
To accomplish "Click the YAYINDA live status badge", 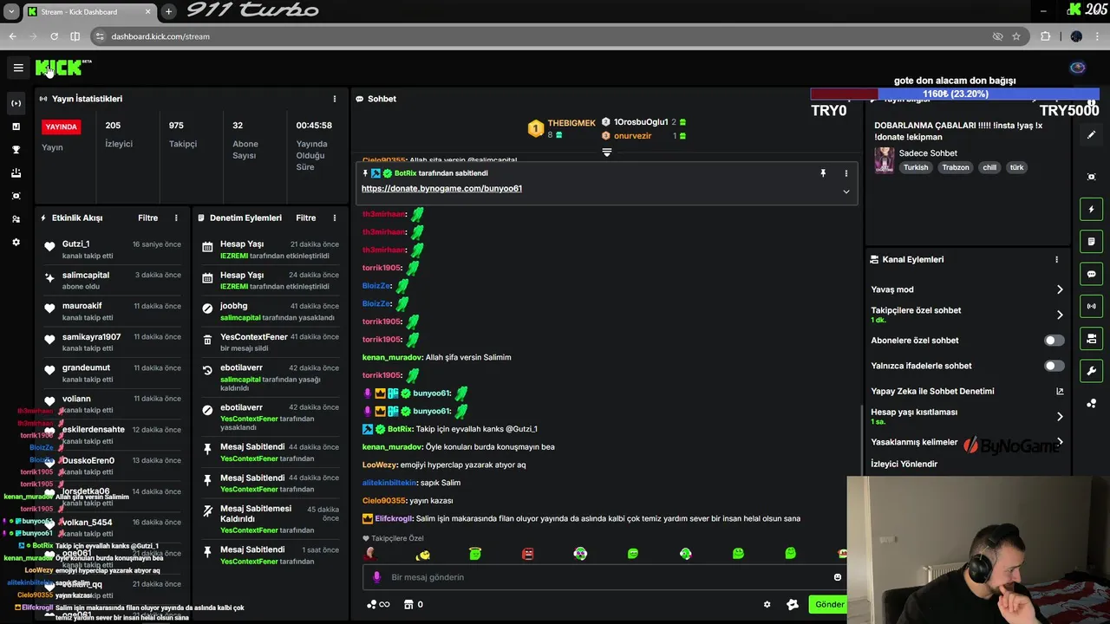I will click(62, 127).
